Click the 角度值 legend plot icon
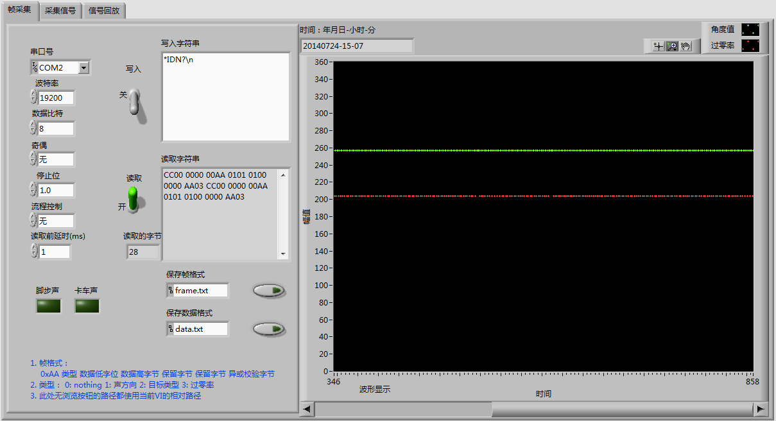This screenshot has height=421, width=776. click(x=750, y=30)
